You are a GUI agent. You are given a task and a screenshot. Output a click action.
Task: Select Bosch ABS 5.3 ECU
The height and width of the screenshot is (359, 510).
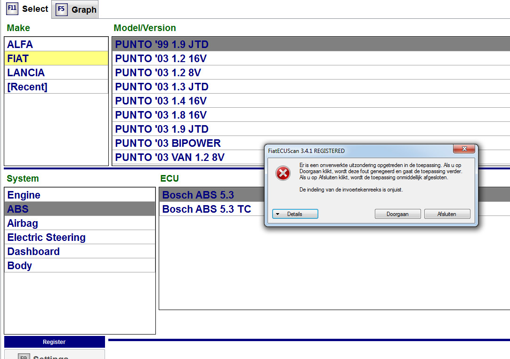click(x=212, y=195)
